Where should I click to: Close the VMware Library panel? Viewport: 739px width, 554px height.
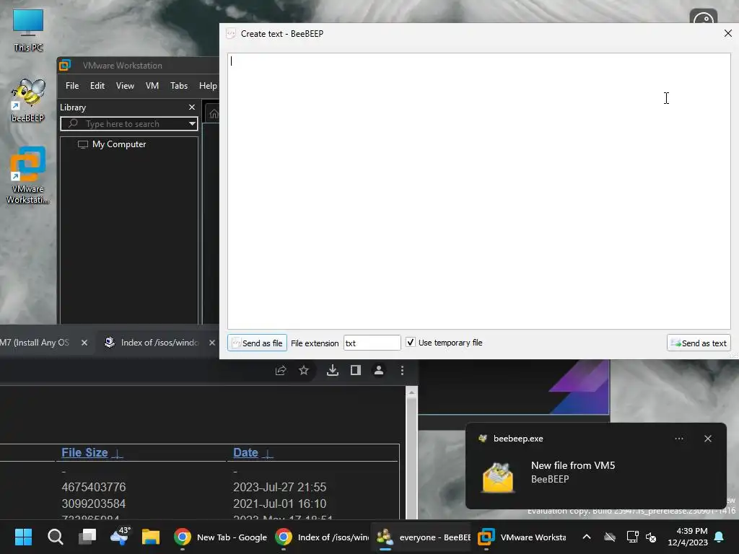pos(192,107)
